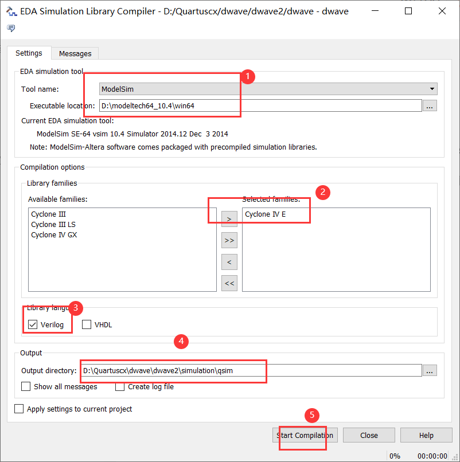Check Apply settings to current project
Screen dimensions: 460x462
point(19,409)
